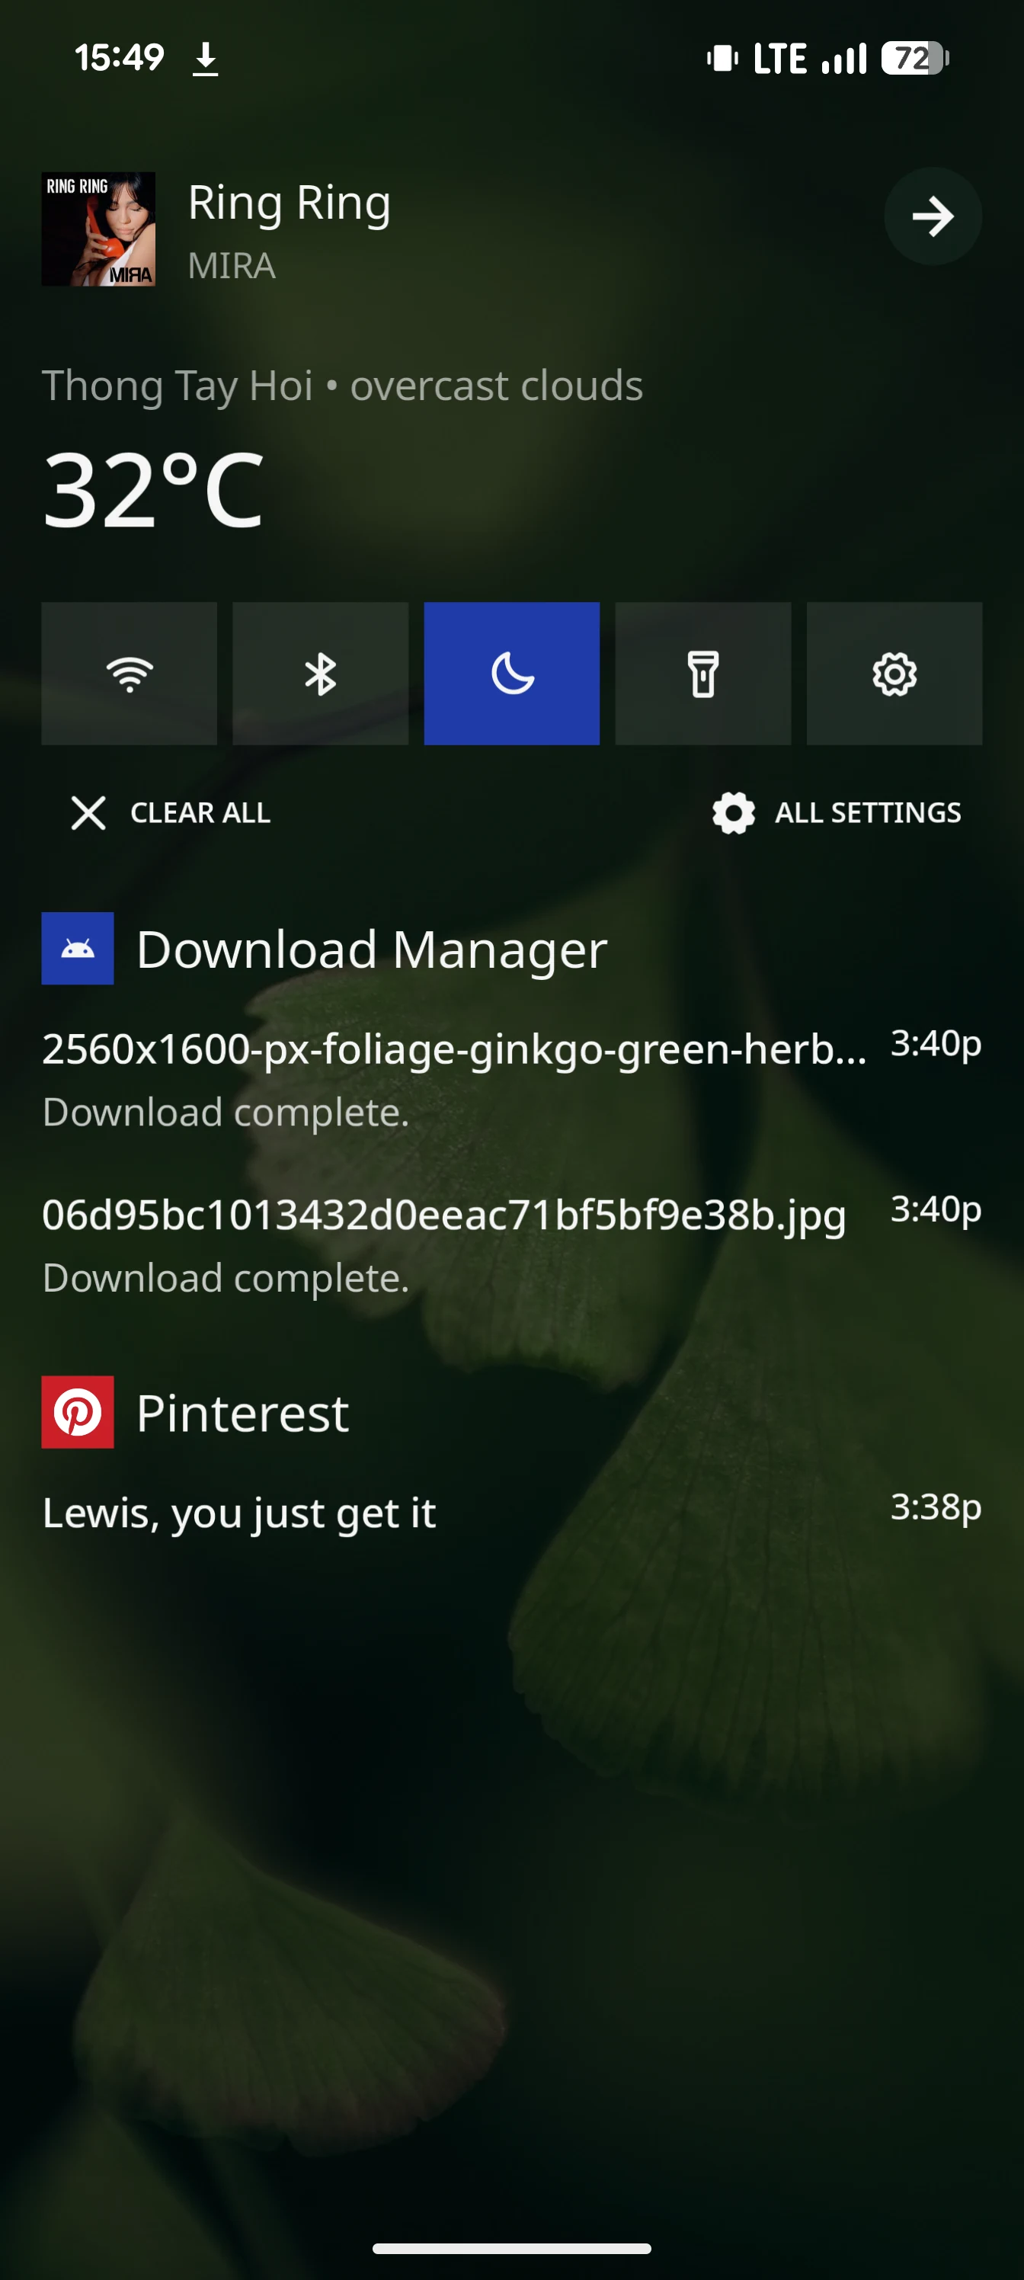
Task: Tap the Download Manager app icon
Action: coord(78,948)
